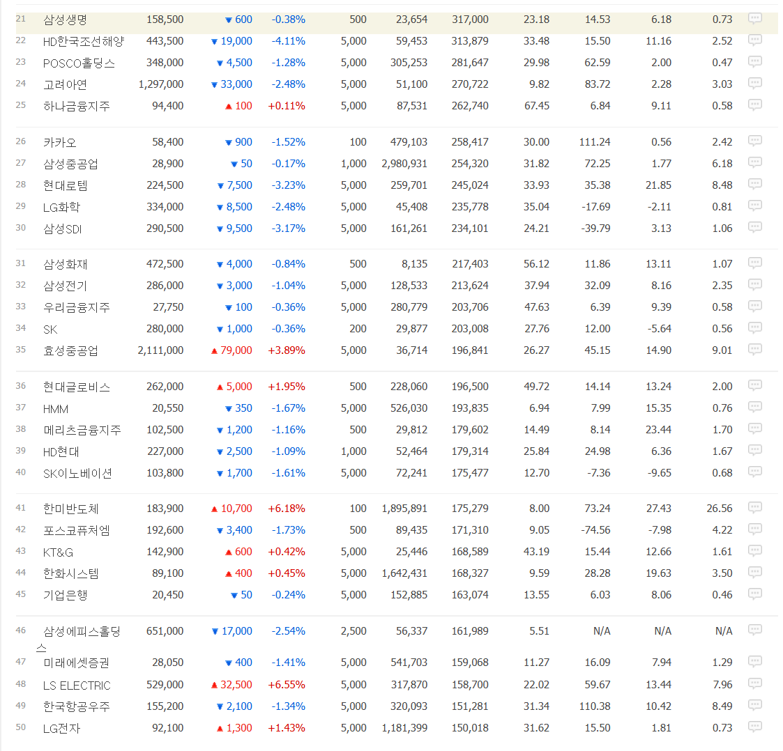Open the SK stock link
This screenshot has height=751, width=783.
pyautogui.click(x=50, y=330)
